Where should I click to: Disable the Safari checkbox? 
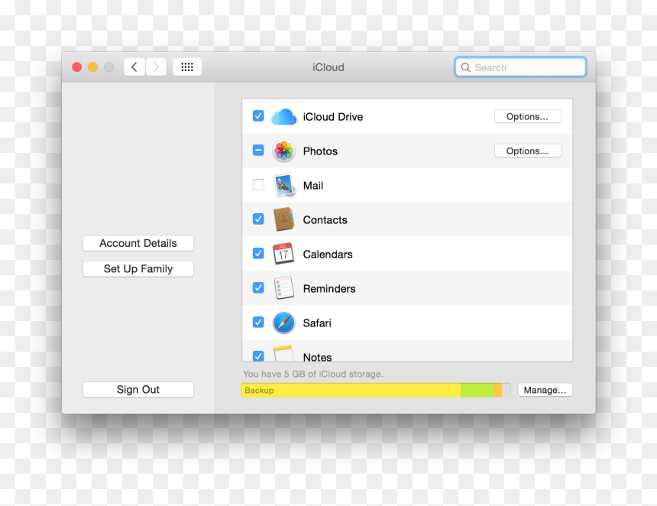pyautogui.click(x=258, y=322)
